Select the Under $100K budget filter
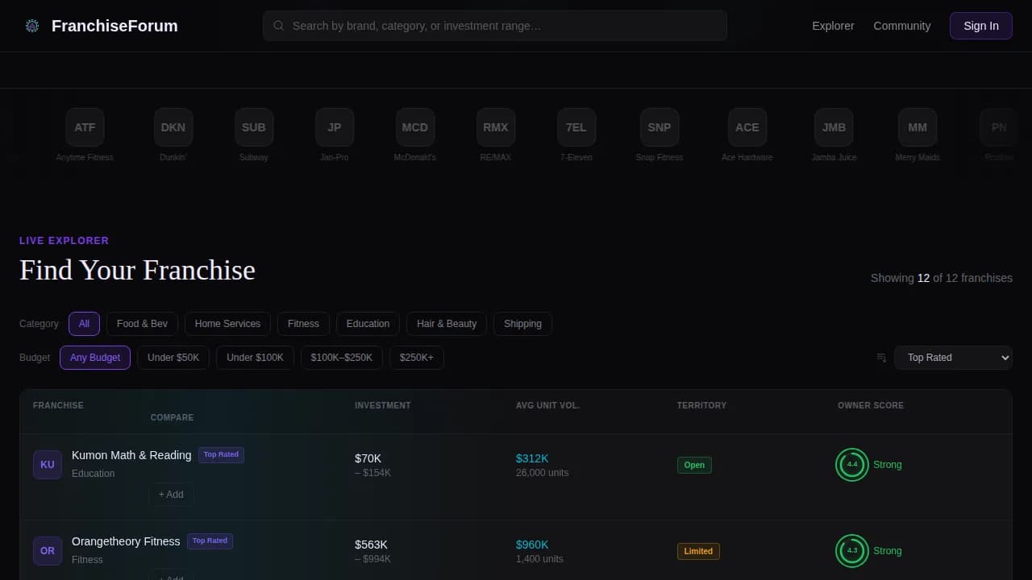 coord(255,358)
